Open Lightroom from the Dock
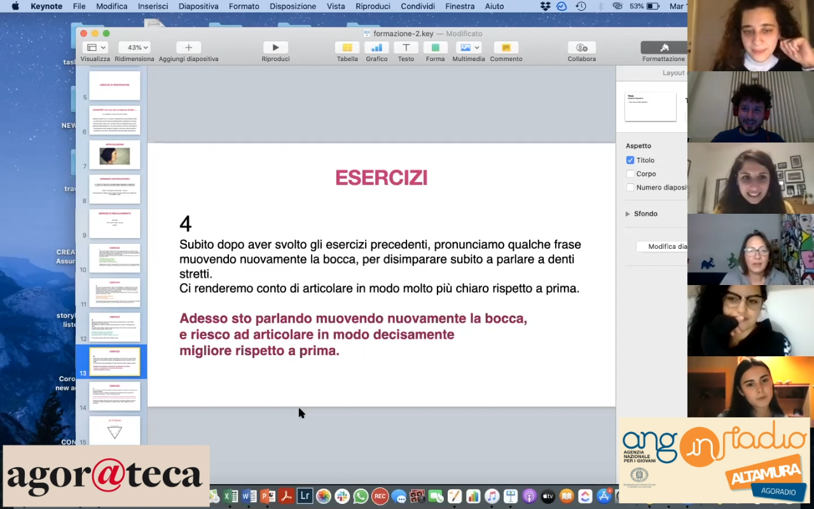 305,496
